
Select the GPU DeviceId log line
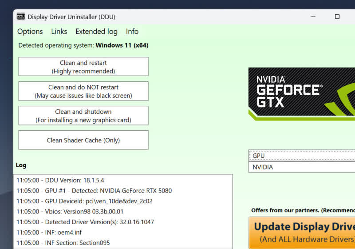(x=123, y=201)
